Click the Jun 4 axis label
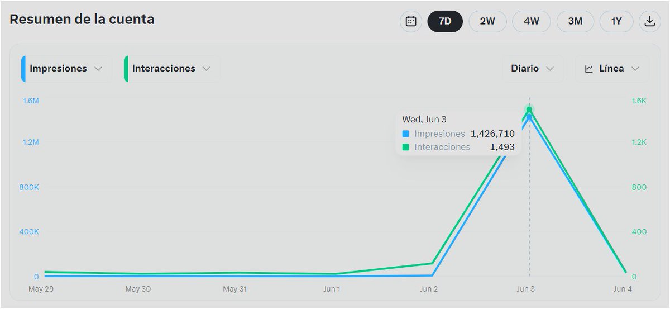The width and height of the screenshot is (670, 309). [623, 289]
